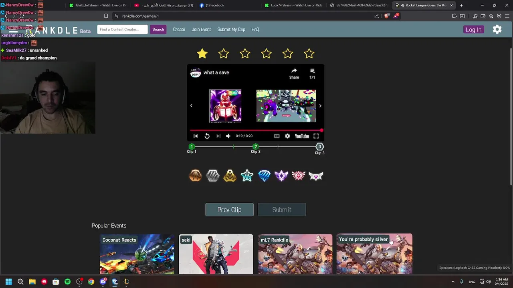Open the seki event card
513x288 pixels.
pyautogui.click(x=216, y=254)
